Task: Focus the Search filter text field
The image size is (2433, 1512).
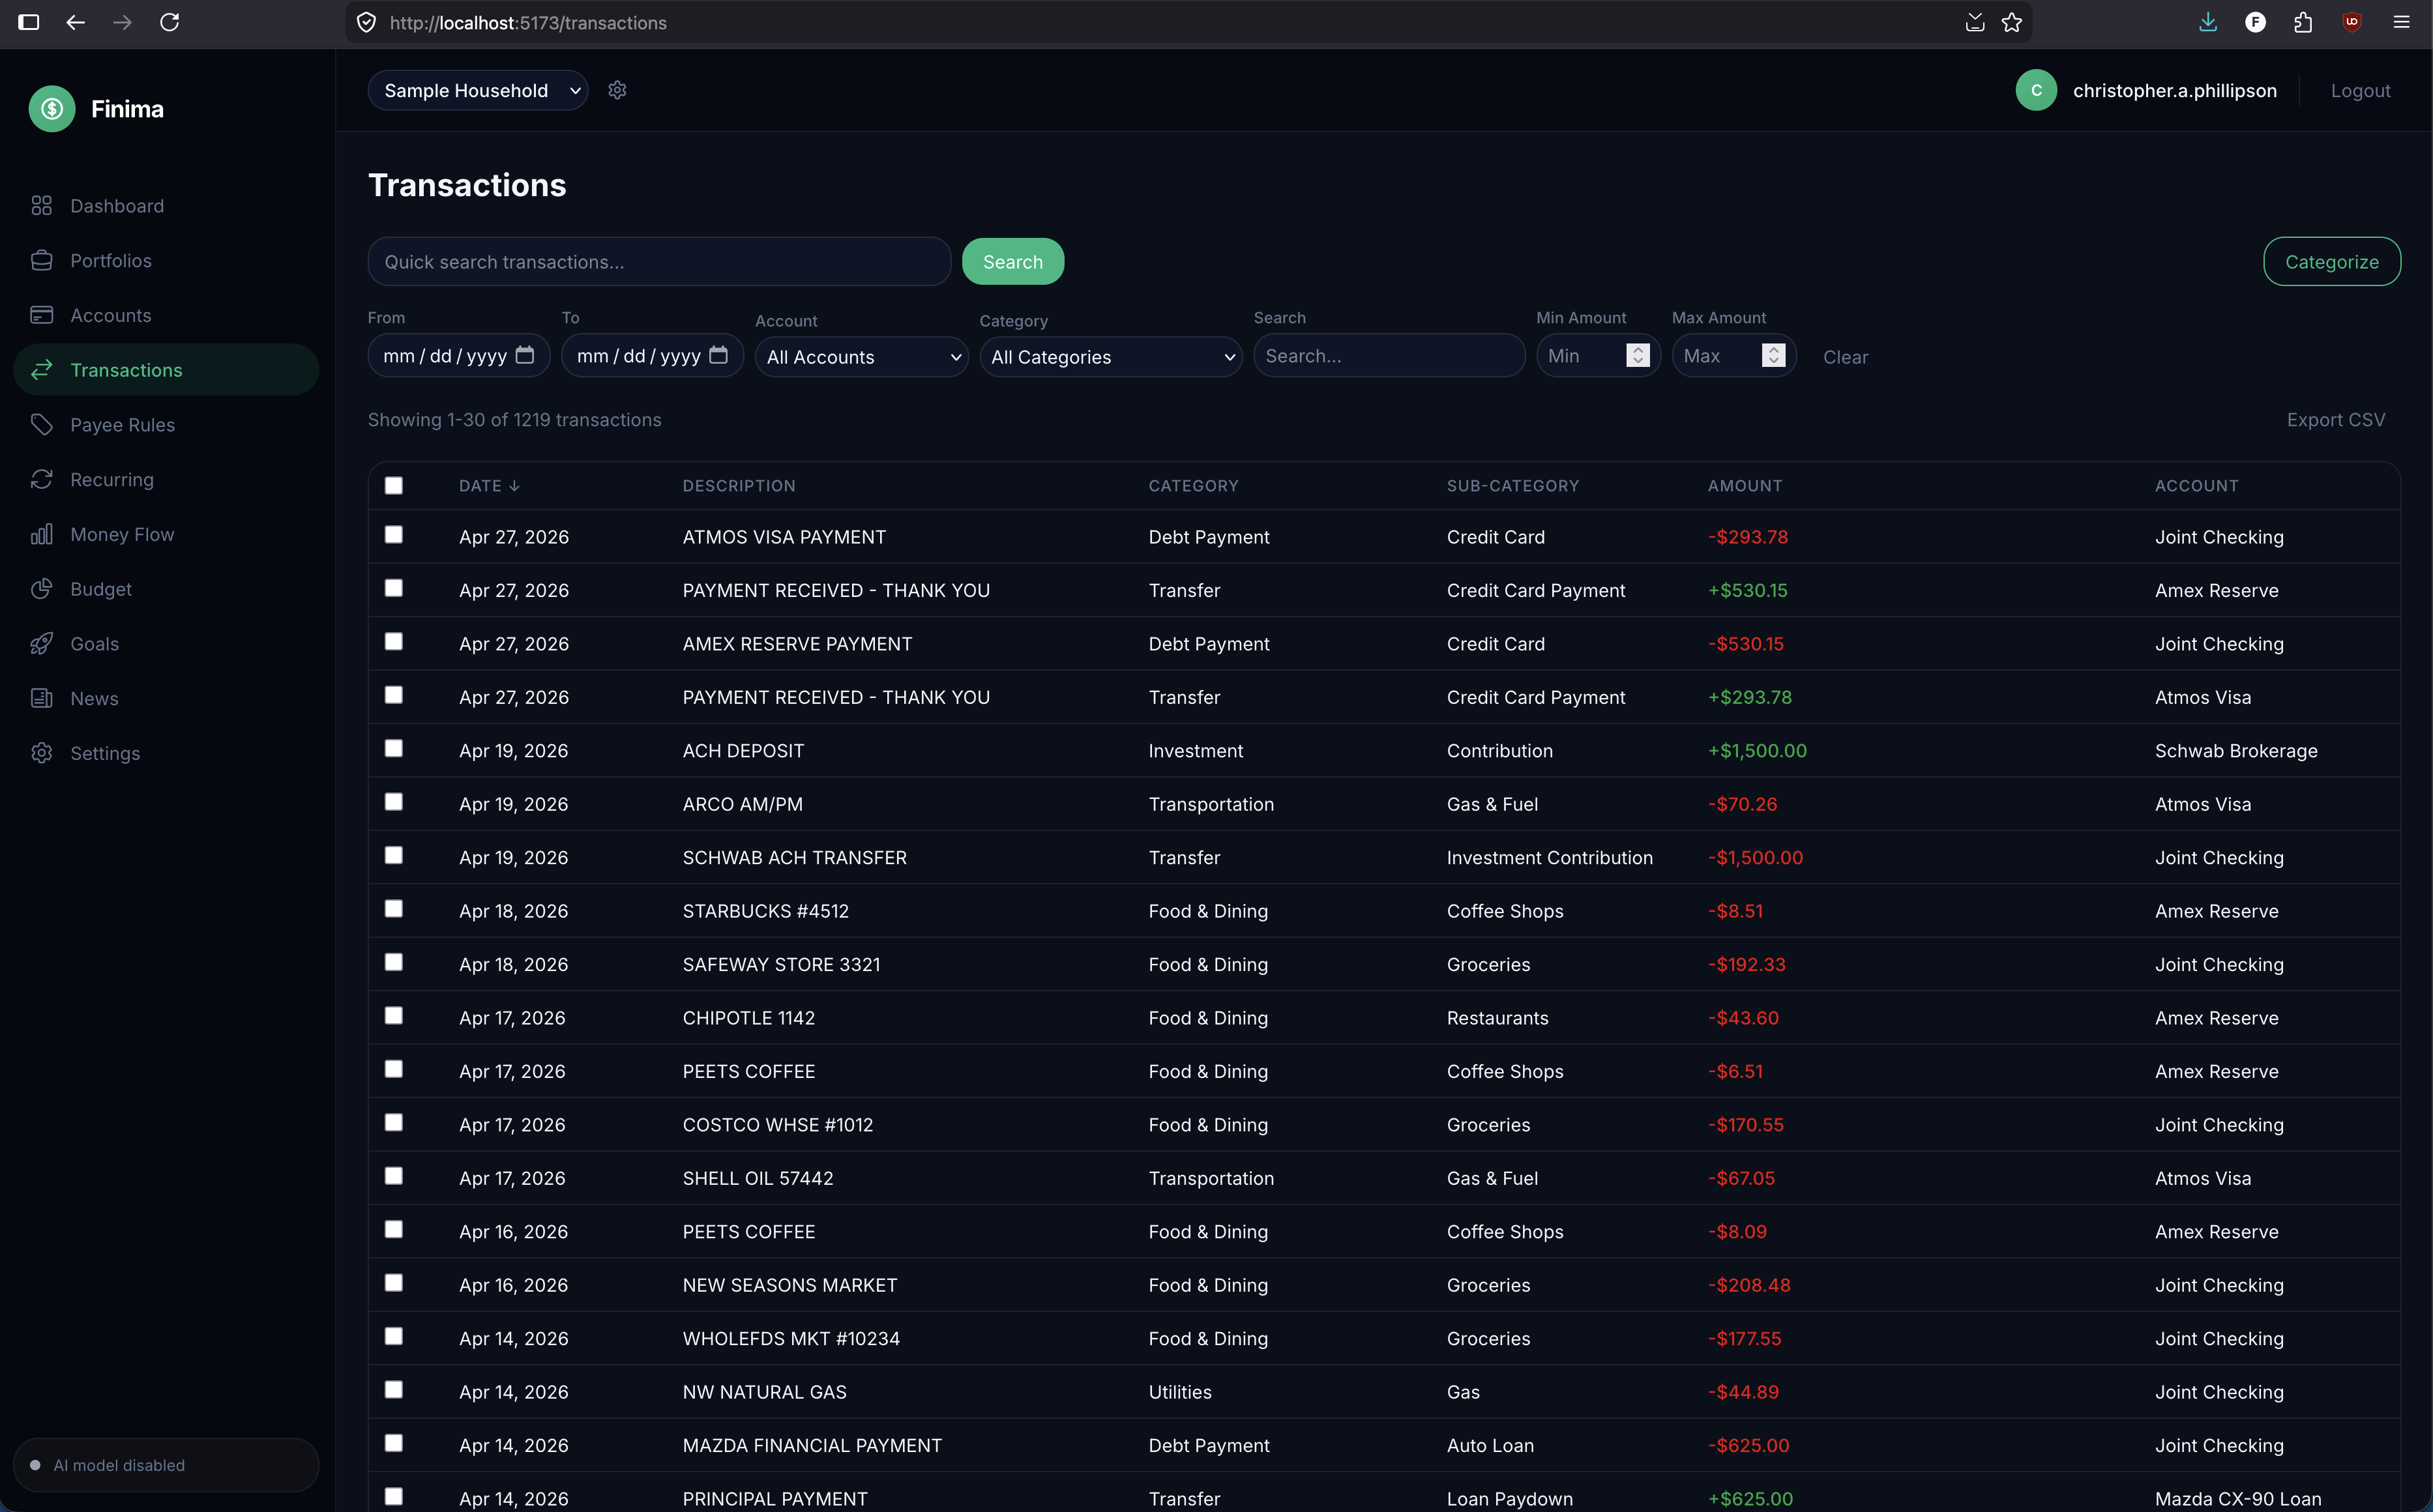Action: (1389, 356)
